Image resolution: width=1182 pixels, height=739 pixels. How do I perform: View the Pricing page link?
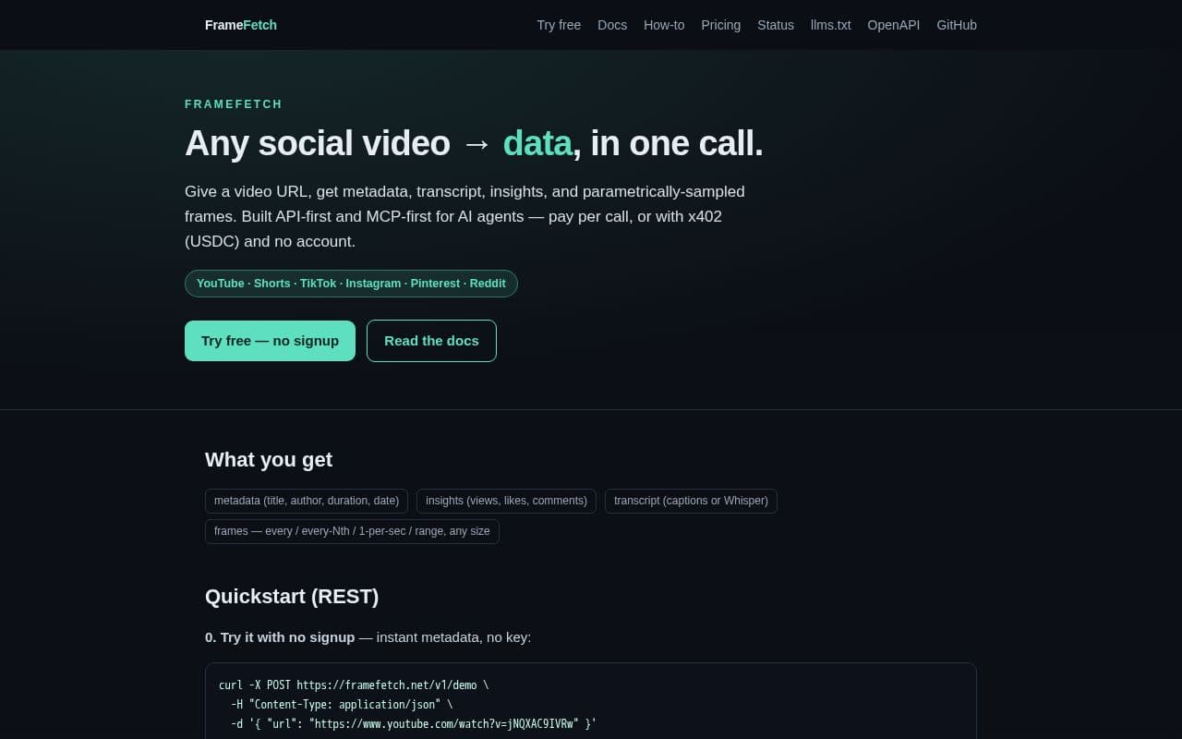click(720, 25)
